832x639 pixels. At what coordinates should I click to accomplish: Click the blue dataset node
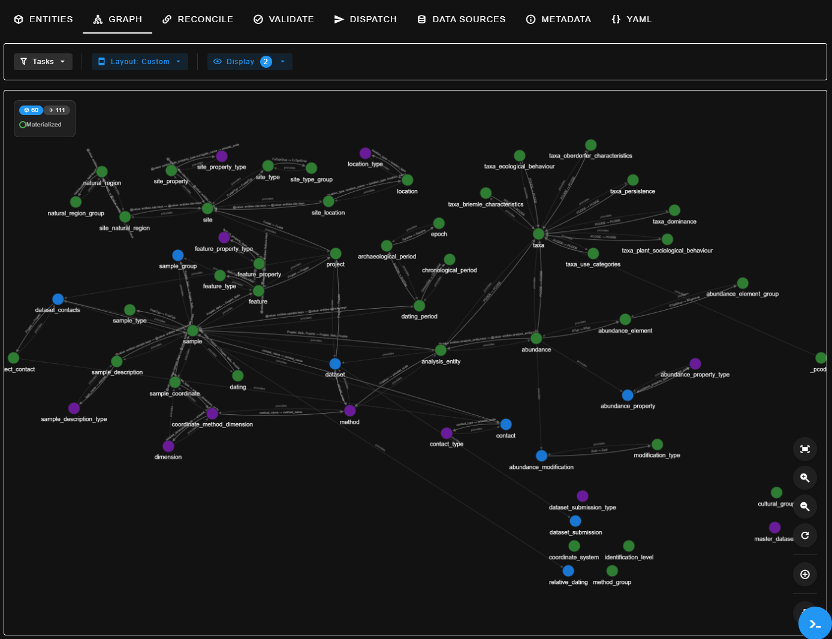(x=335, y=364)
